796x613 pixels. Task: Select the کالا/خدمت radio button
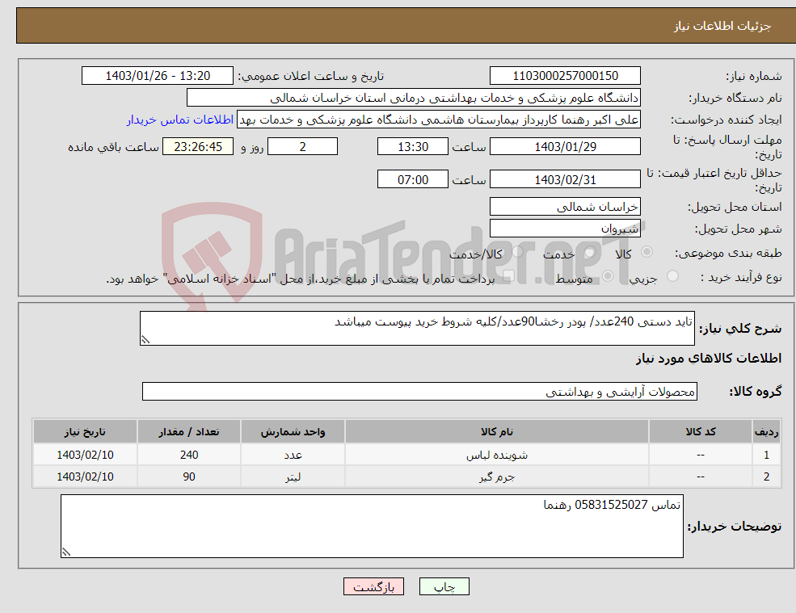(x=517, y=252)
